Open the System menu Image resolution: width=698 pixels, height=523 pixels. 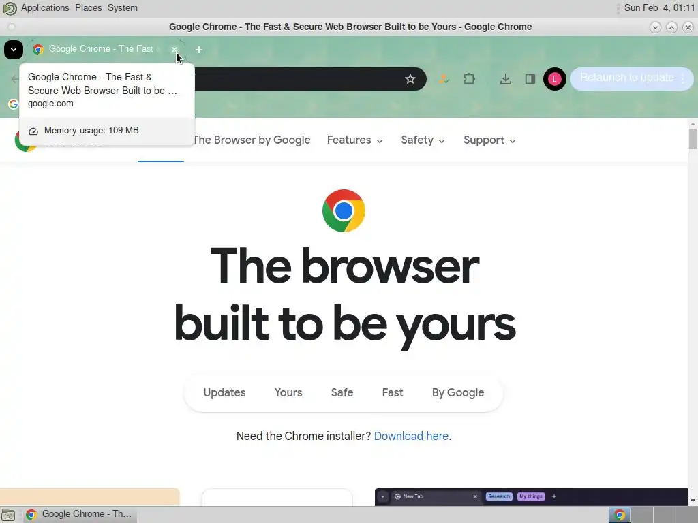pyautogui.click(x=123, y=8)
